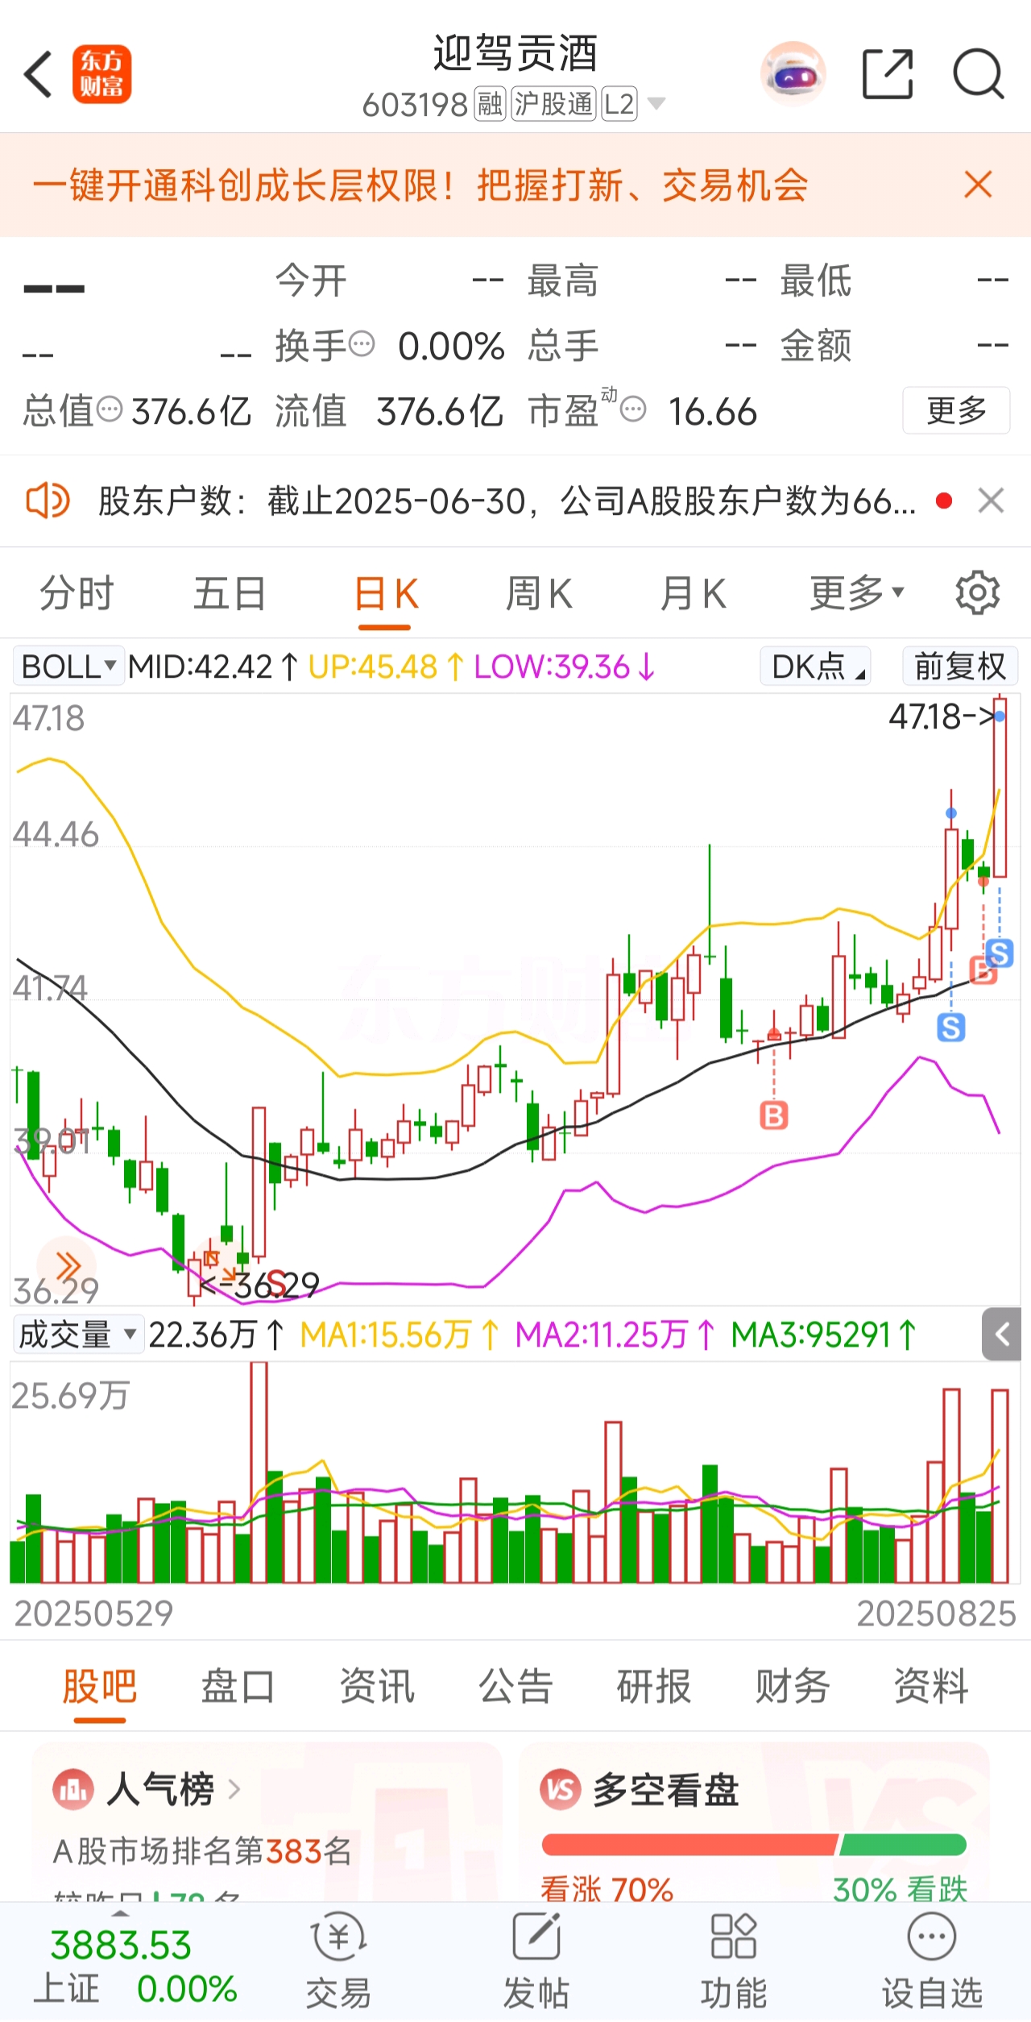Screen dimensions: 1031x2022
Task: Select the 股吧 tab
Action: click(100, 1685)
